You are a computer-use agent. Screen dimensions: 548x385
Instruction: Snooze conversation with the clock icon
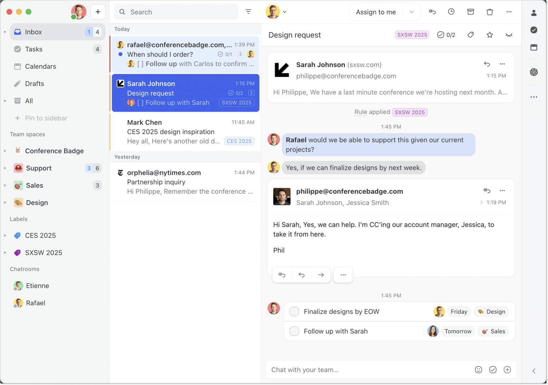pyautogui.click(x=451, y=12)
